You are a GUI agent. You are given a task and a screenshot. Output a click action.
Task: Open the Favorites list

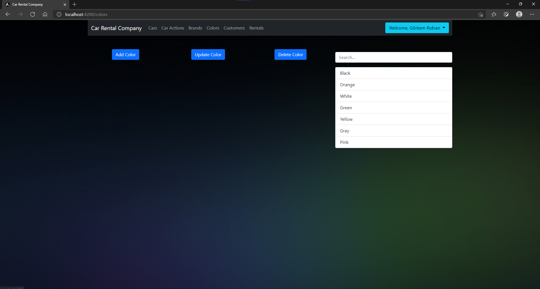tap(494, 14)
